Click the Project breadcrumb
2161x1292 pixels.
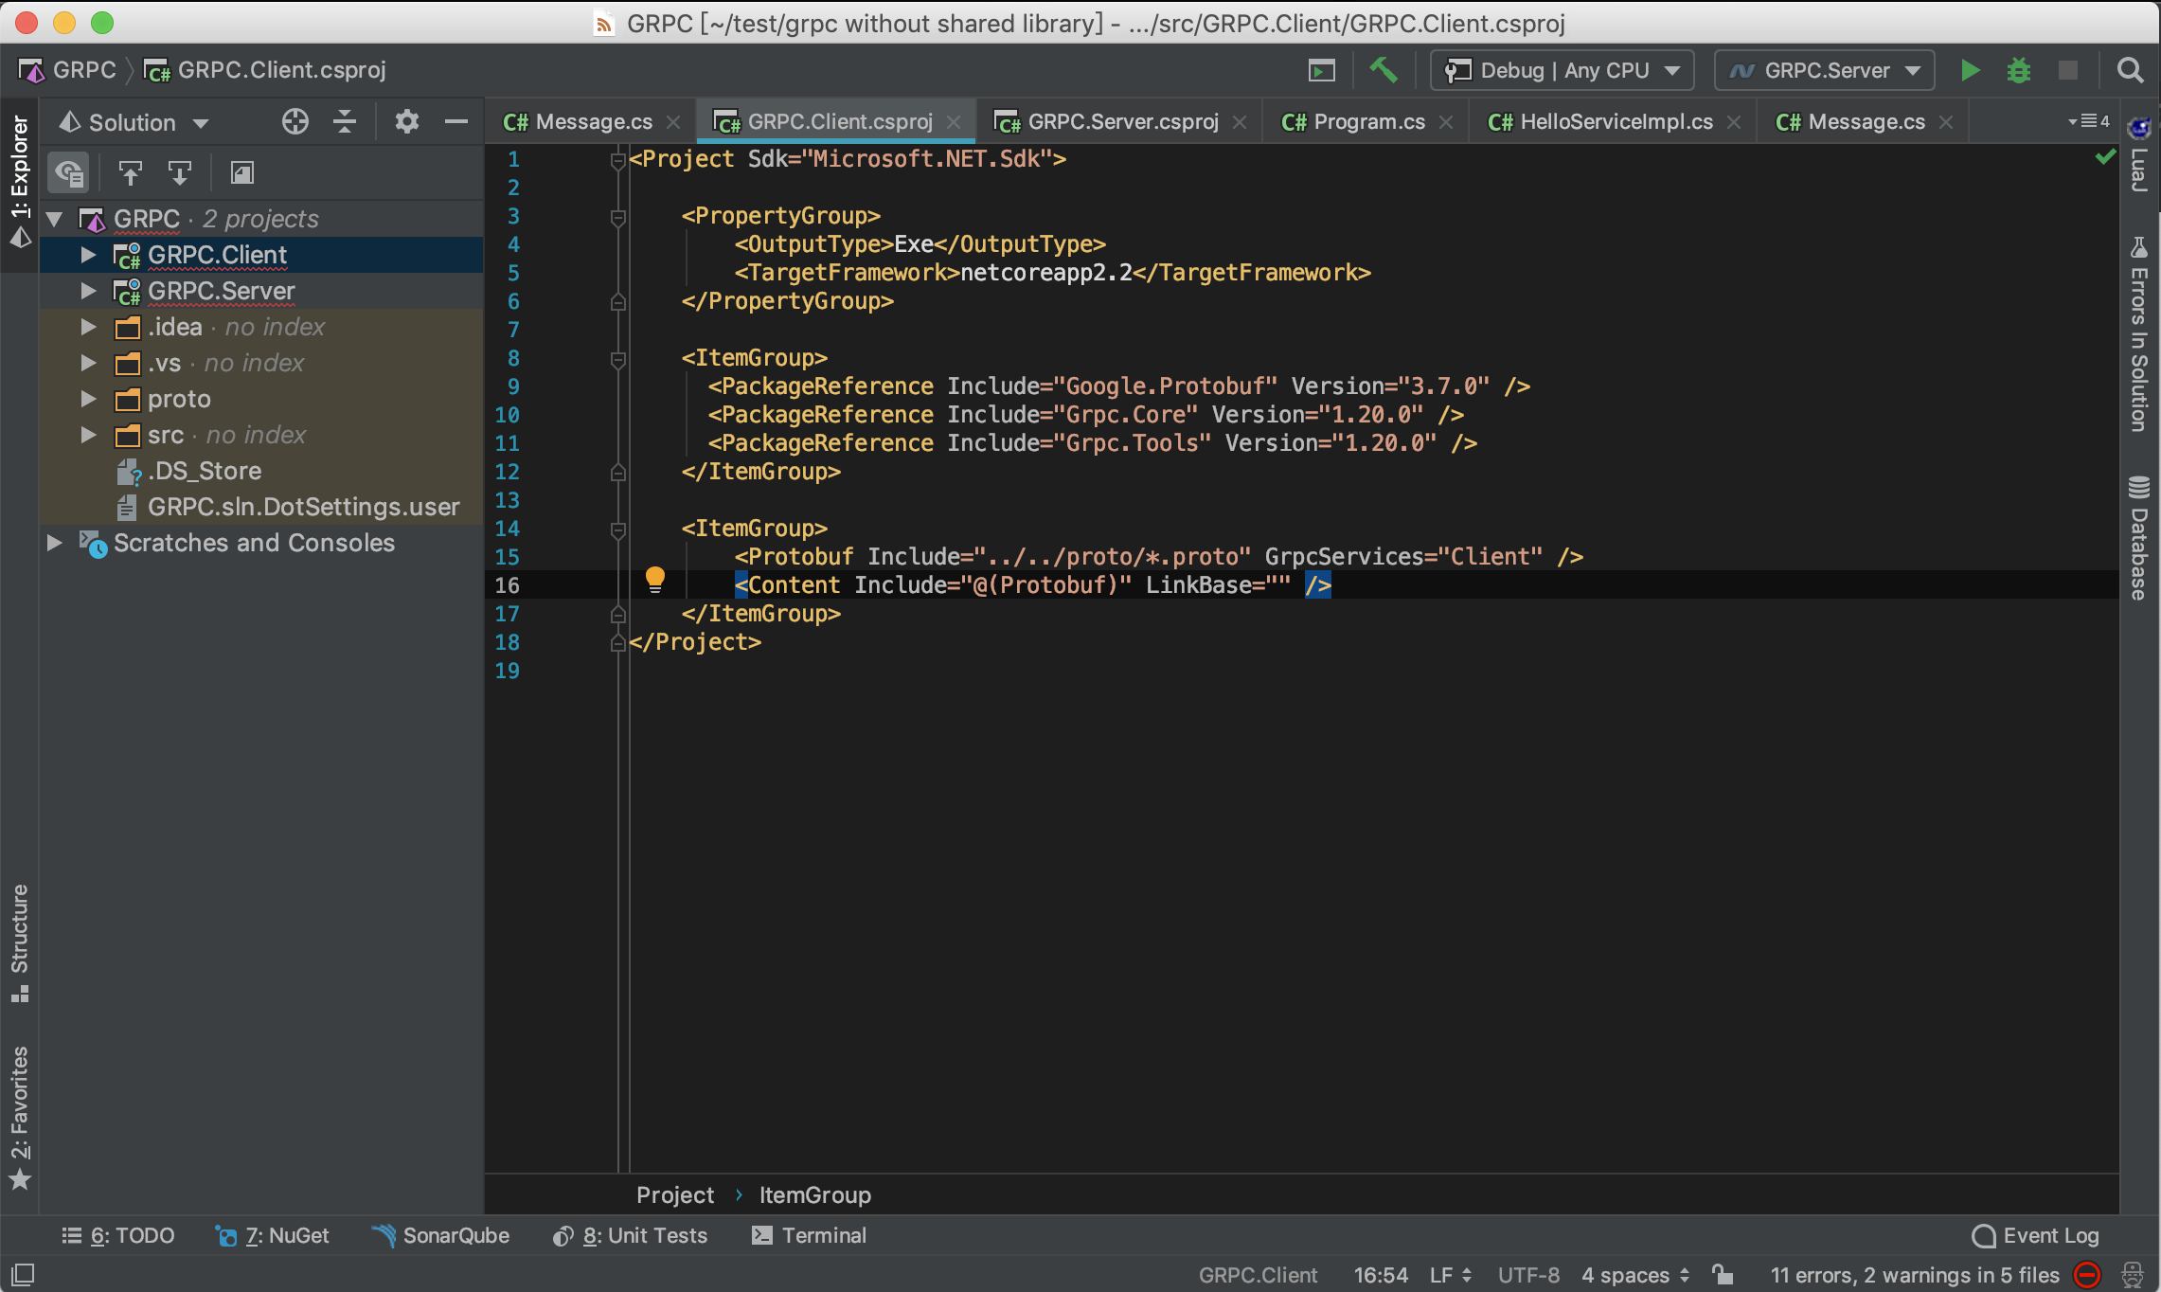tap(675, 1195)
